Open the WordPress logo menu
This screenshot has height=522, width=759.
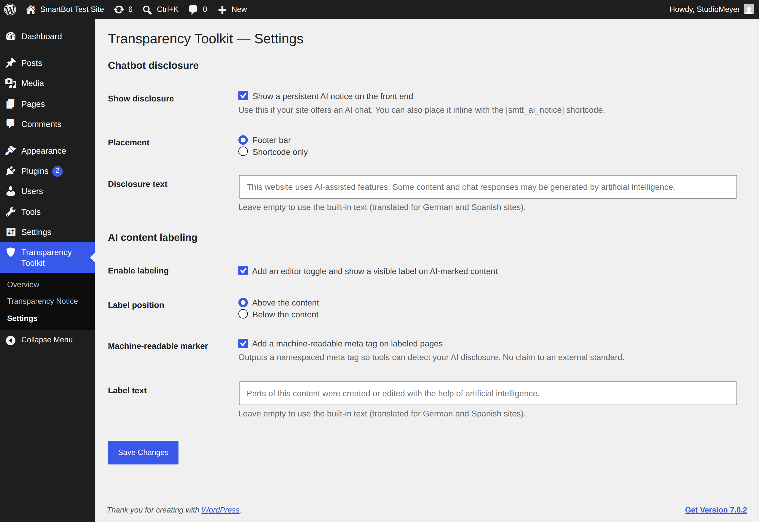(10, 9)
